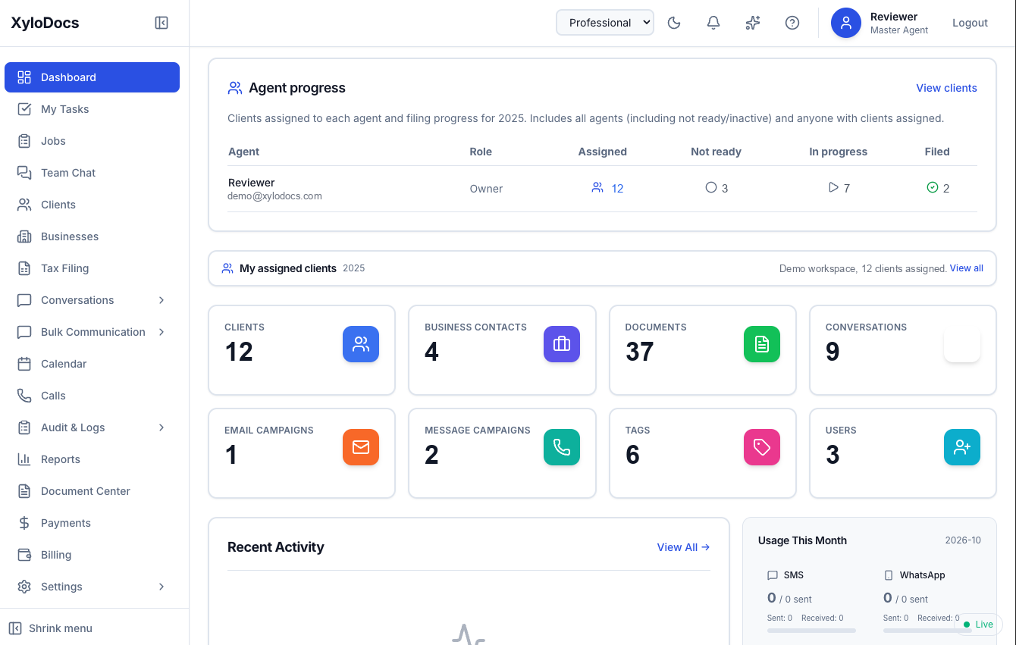
Task: Click green Documents card icon
Action: pyautogui.click(x=762, y=344)
